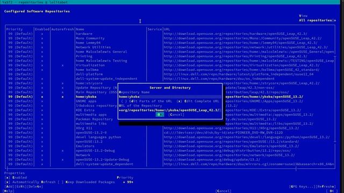Select devel languages python row
This screenshot has width=344, height=193.
(170, 137)
